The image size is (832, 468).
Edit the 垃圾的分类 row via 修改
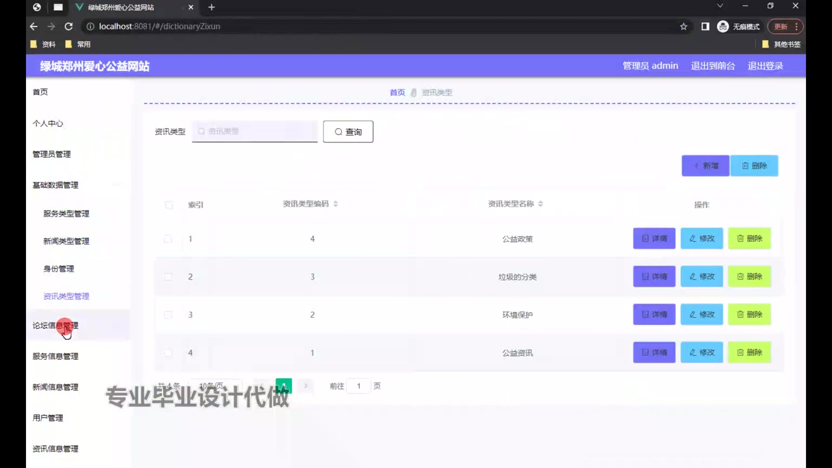tap(702, 276)
